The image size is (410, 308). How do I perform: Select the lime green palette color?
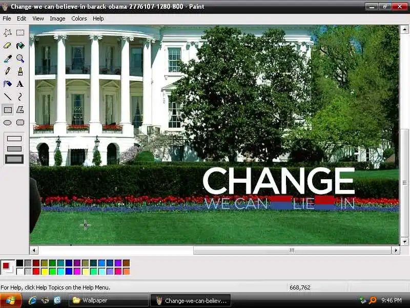(53, 272)
